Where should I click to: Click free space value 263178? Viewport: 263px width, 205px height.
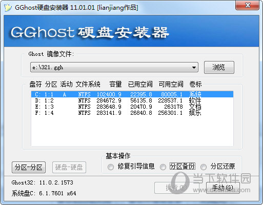point(173,107)
